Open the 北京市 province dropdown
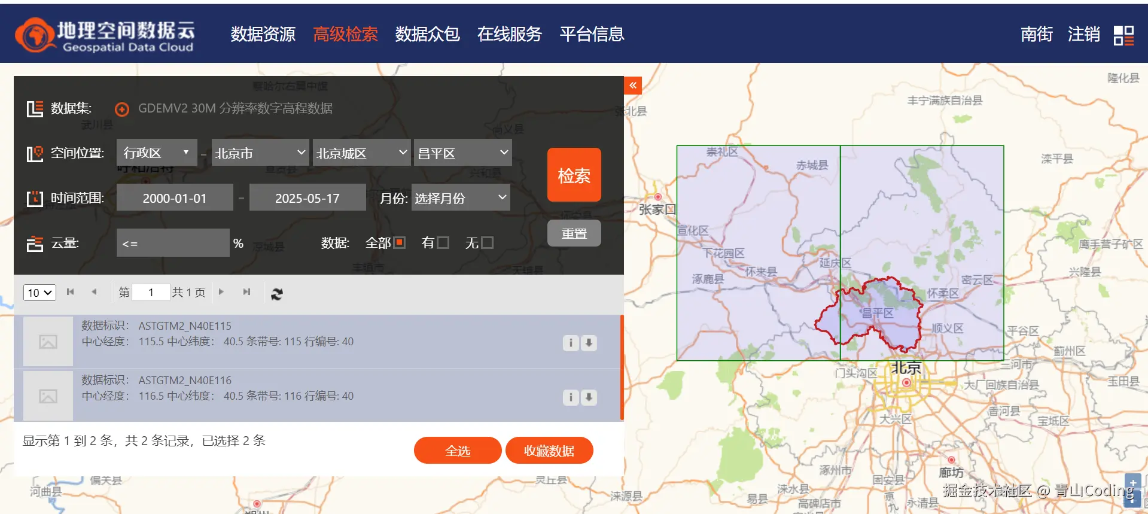The width and height of the screenshot is (1148, 514). click(260, 153)
